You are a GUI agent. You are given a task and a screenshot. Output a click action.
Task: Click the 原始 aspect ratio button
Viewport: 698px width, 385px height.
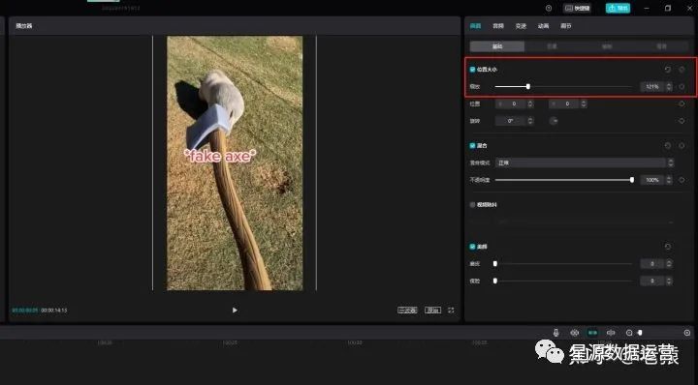tap(432, 310)
